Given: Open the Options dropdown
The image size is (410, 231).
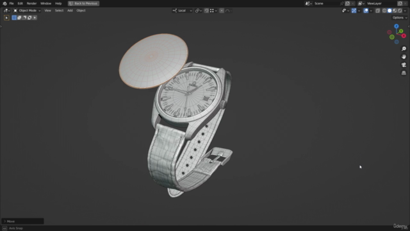Looking at the screenshot, I should 400,17.
